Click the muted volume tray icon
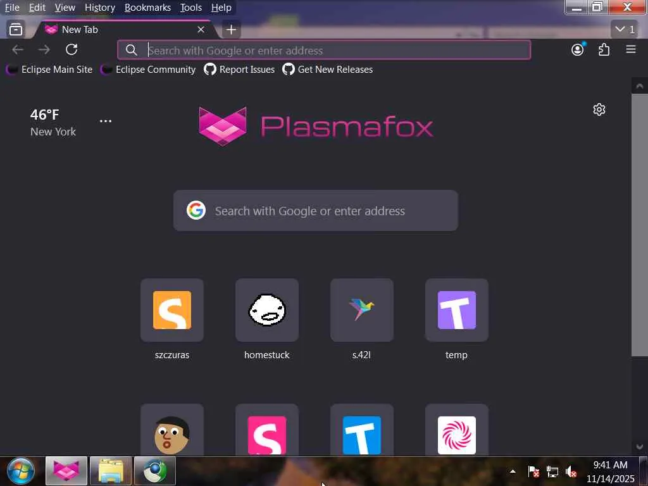Image resolution: width=648 pixels, height=486 pixels. (571, 471)
